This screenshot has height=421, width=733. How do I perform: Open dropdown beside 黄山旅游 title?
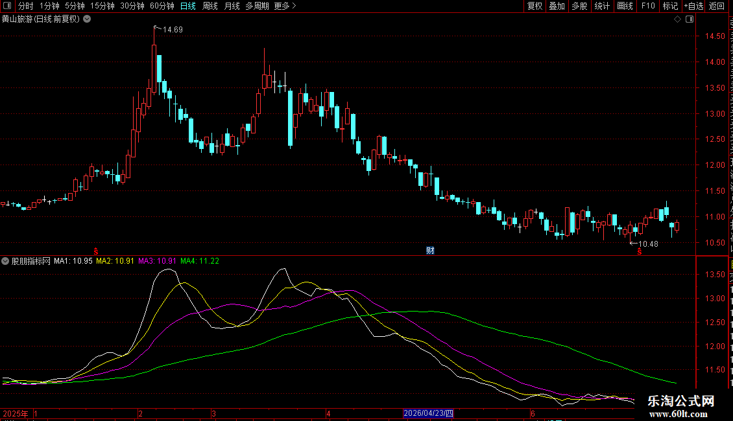(87, 19)
